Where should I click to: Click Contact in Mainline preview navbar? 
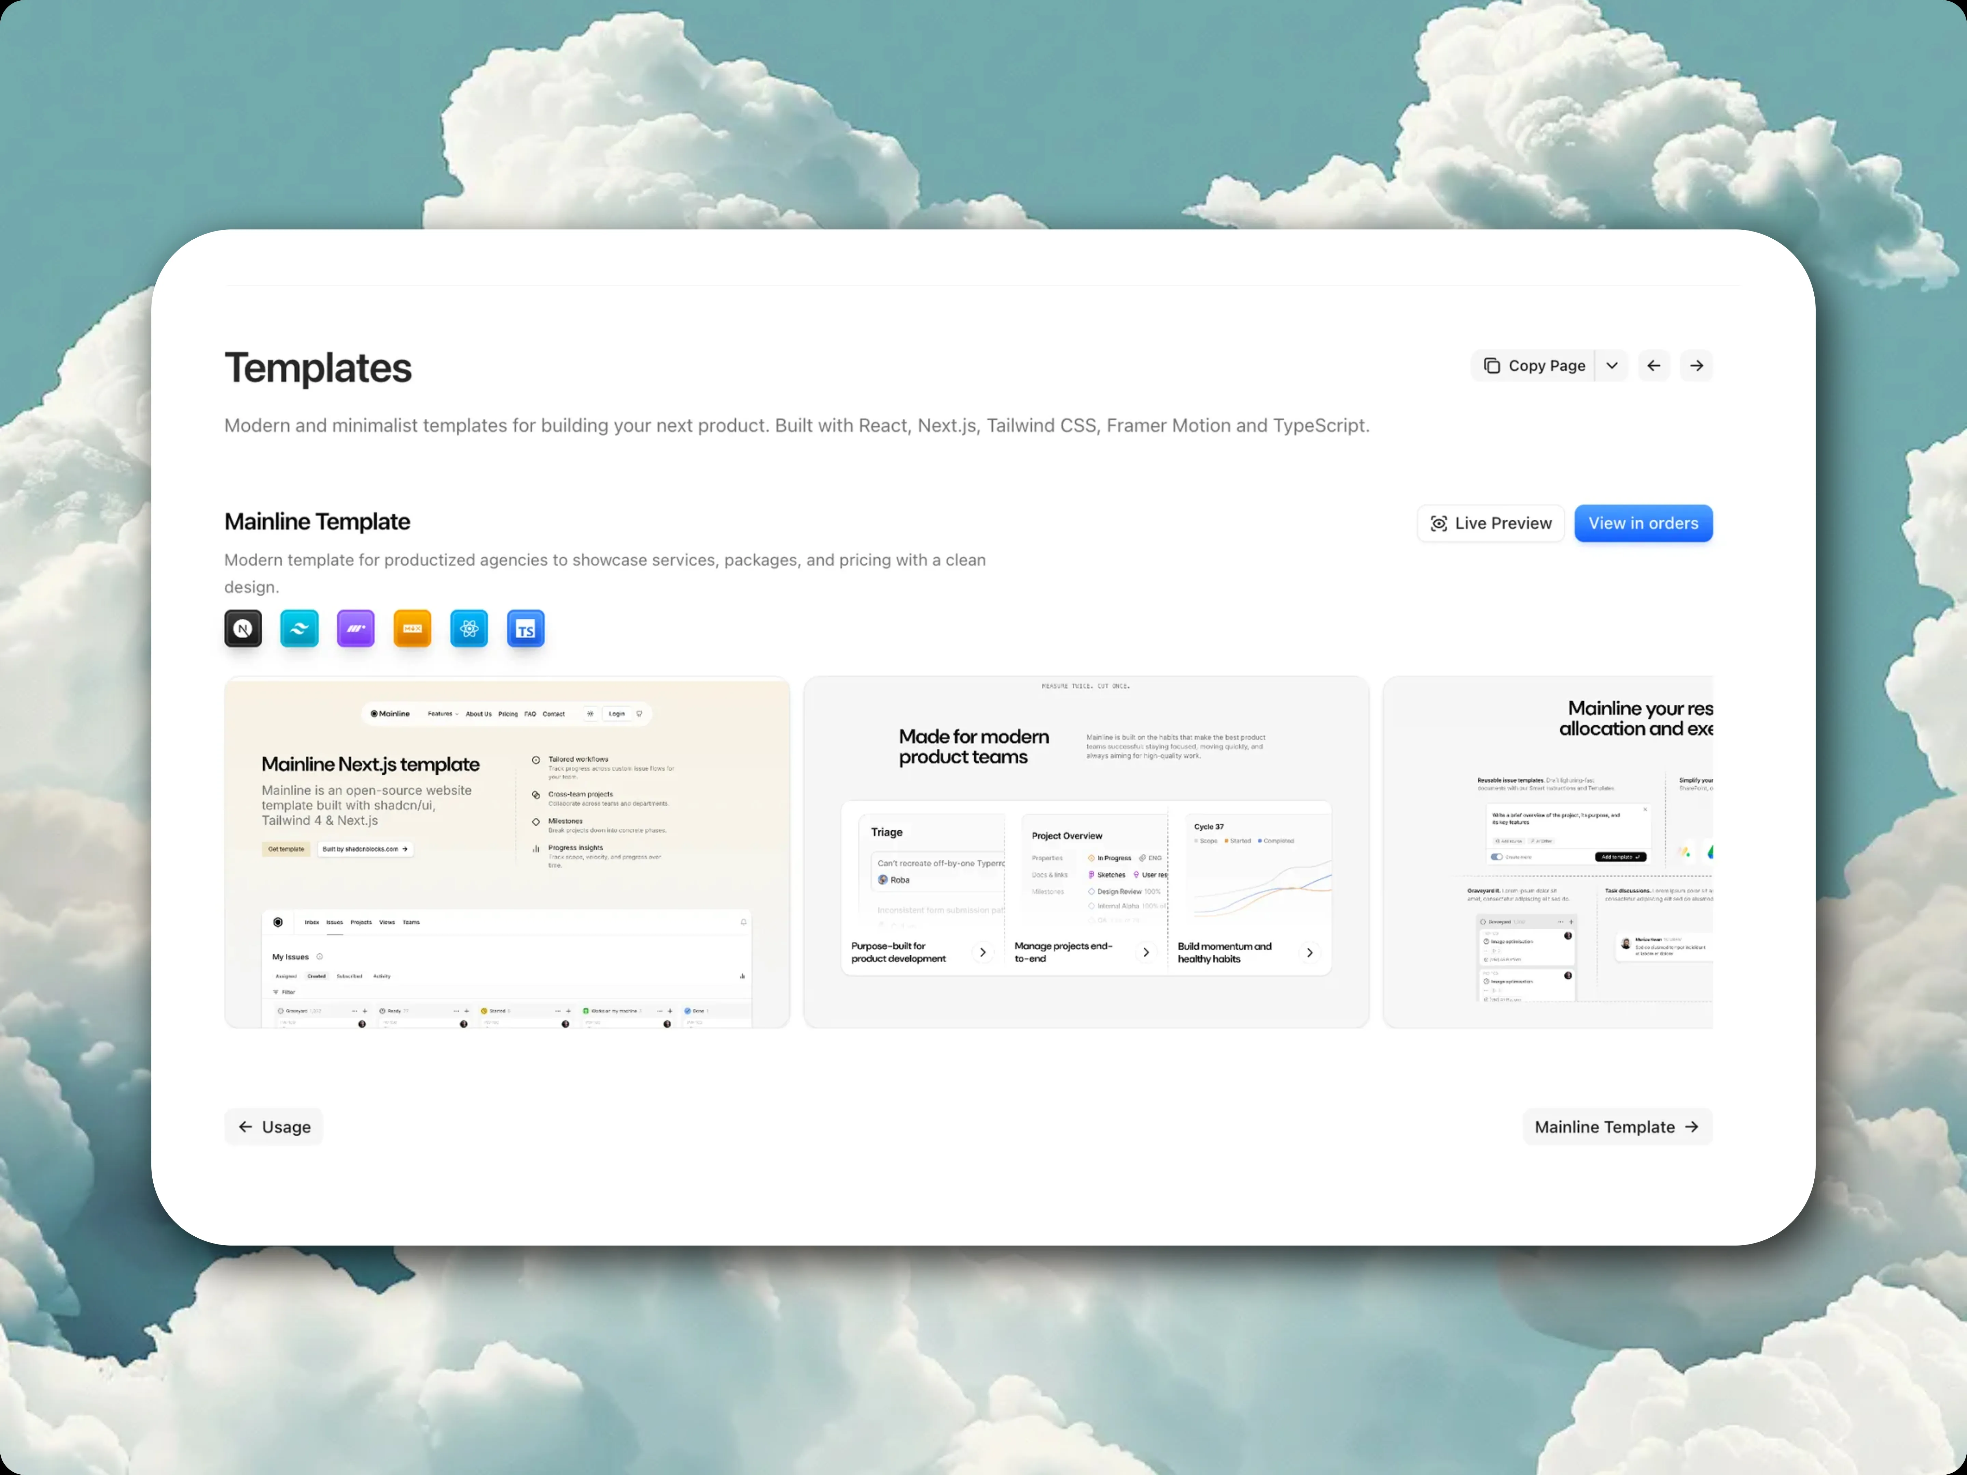(x=554, y=714)
